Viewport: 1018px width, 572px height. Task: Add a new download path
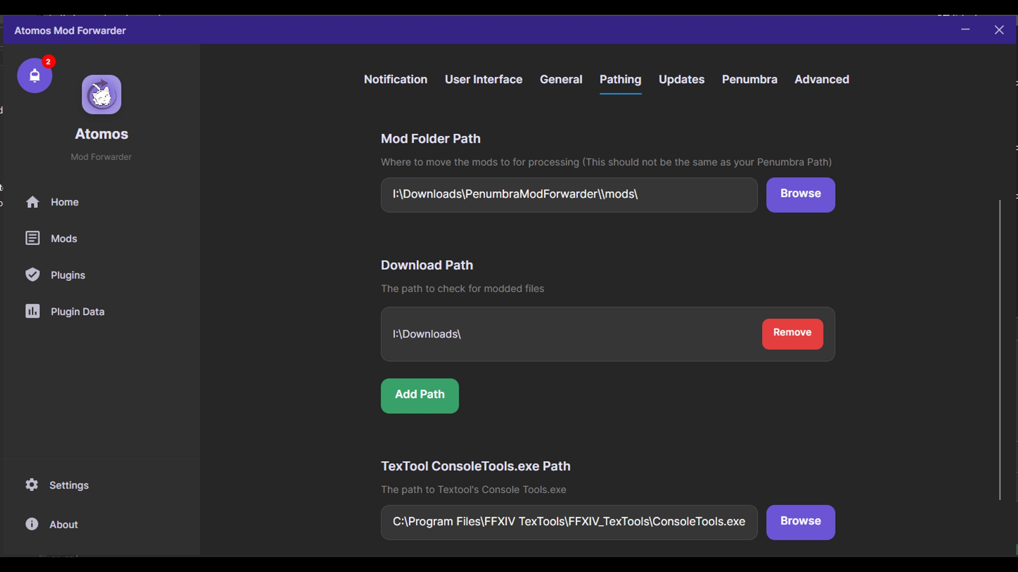[420, 396]
